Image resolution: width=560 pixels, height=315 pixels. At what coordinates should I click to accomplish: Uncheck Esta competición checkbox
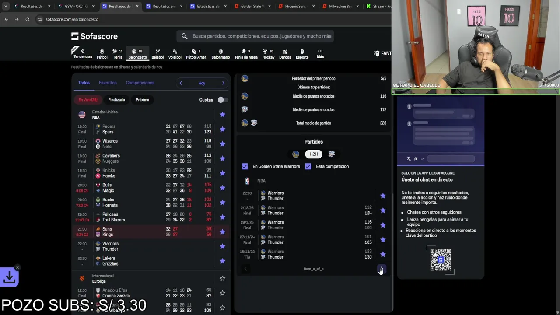point(308,166)
